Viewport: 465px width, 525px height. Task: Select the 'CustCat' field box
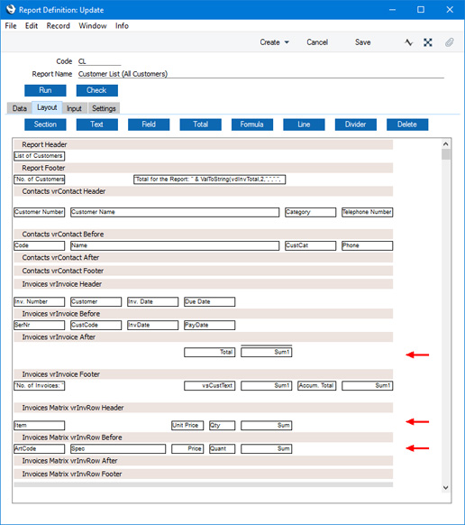(310, 245)
